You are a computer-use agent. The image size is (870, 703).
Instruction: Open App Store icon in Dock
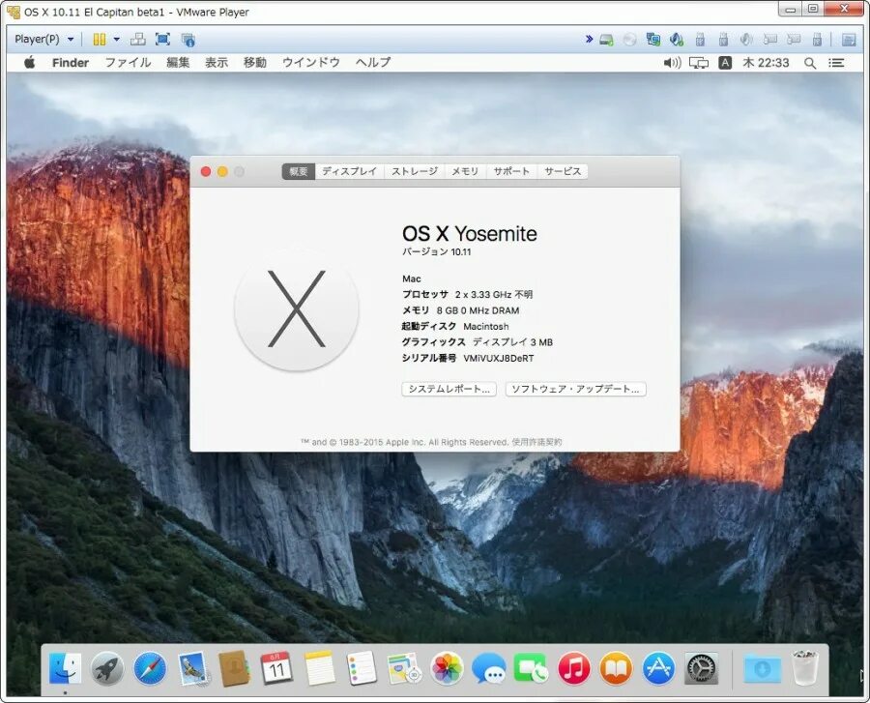click(658, 668)
